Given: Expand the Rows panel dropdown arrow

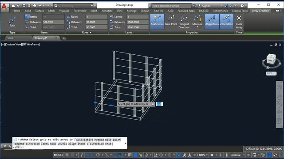Looking at the screenshot, I should tap(91, 32).
